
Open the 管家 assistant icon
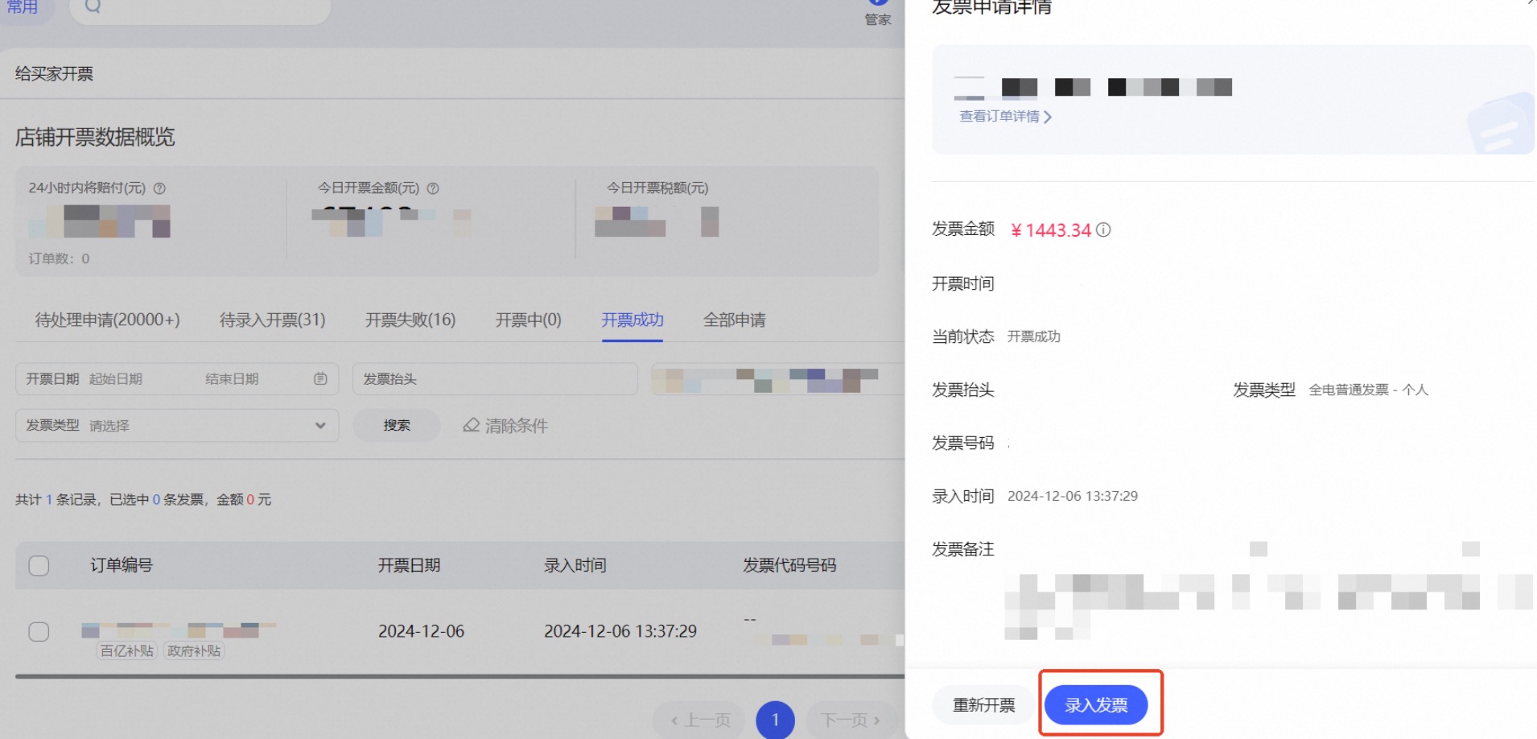[x=878, y=11]
